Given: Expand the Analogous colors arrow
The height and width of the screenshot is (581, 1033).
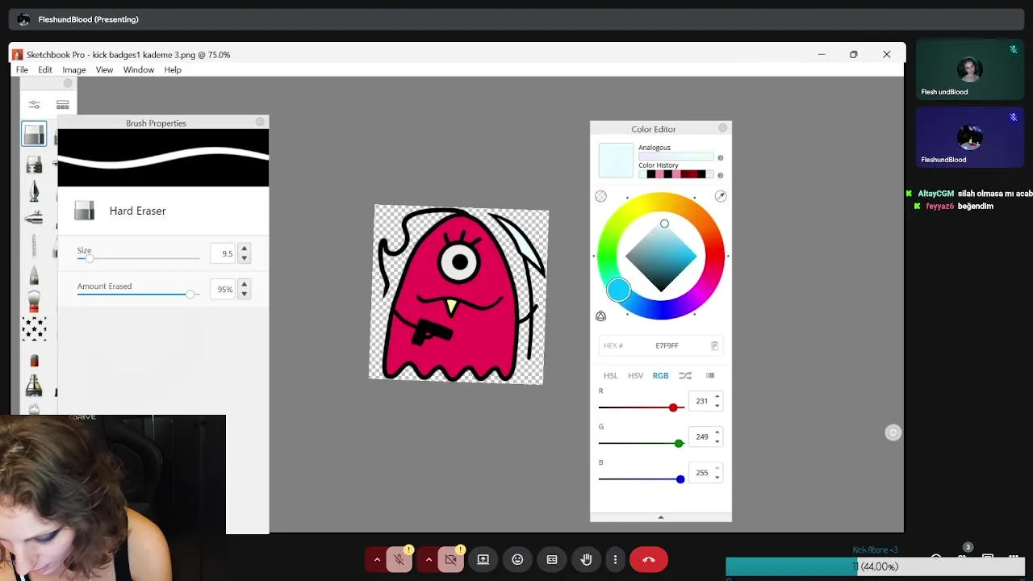Looking at the screenshot, I should (x=721, y=157).
